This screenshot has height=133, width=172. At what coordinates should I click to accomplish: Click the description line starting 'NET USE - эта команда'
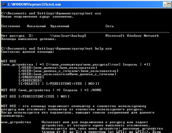[74, 106]
